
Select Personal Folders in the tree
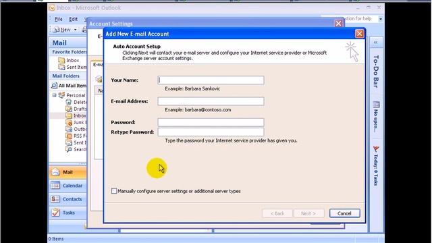(x=72, y=95)
